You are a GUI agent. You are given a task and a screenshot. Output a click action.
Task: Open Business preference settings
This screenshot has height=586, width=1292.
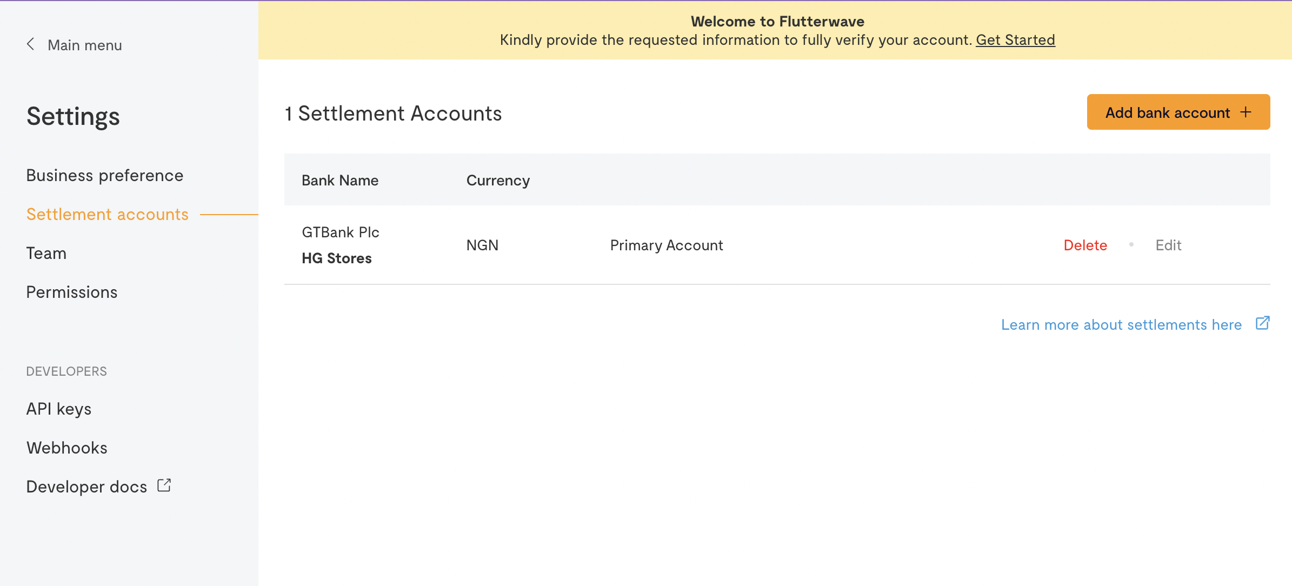point(105,175)
